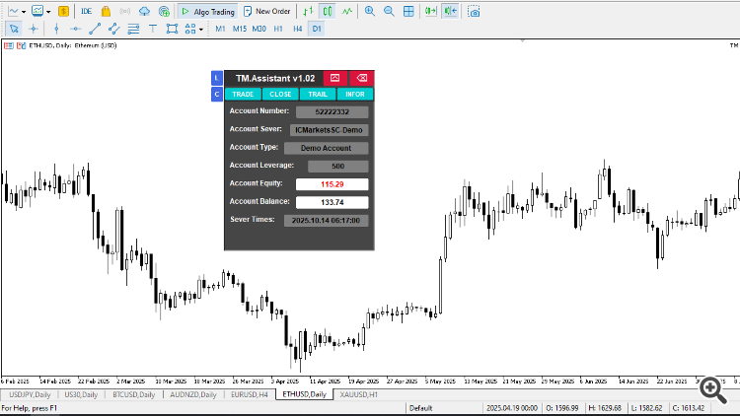This screenshot has height=416, width=740.
Task: Expand the profiles dropdown arrow
Action: (48, 12)
